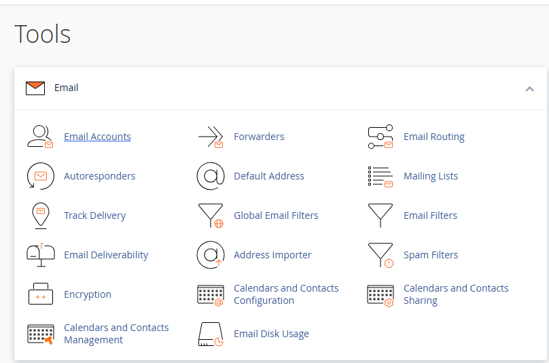
Task: Go to Email Routing link
Action: click(434, 137)
